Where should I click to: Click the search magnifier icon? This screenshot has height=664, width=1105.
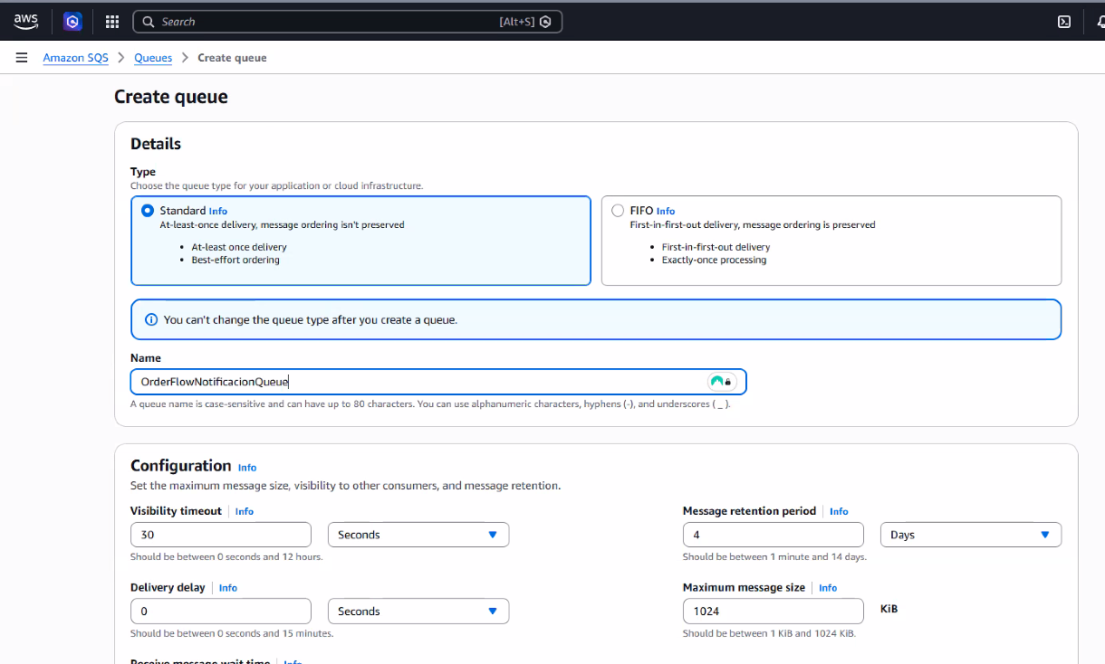coord(149,22)
